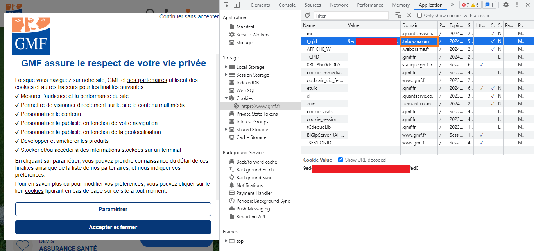This screenshot has width=534, height=251.
Task: Click the IndexedDB database icon
Action: [x=232, y=83]
